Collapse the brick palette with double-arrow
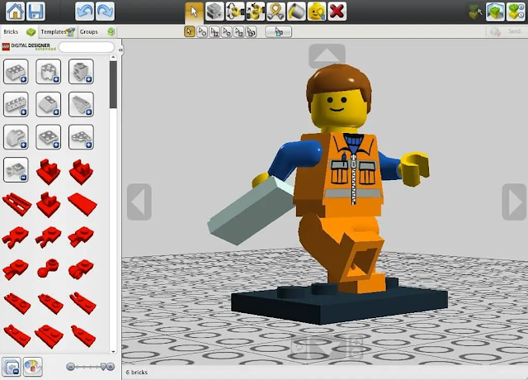 click(x=120, y=50)
